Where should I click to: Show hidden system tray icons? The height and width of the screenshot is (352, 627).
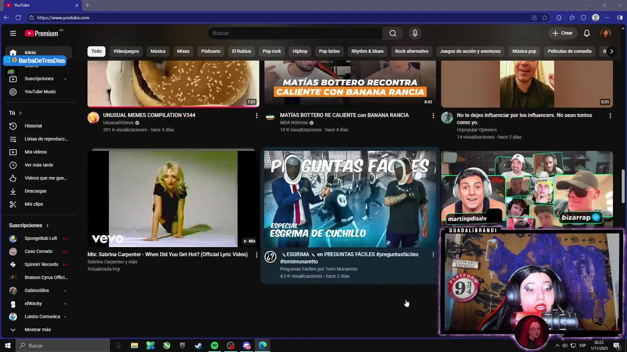pyautogui.click(x=557, y=346)
